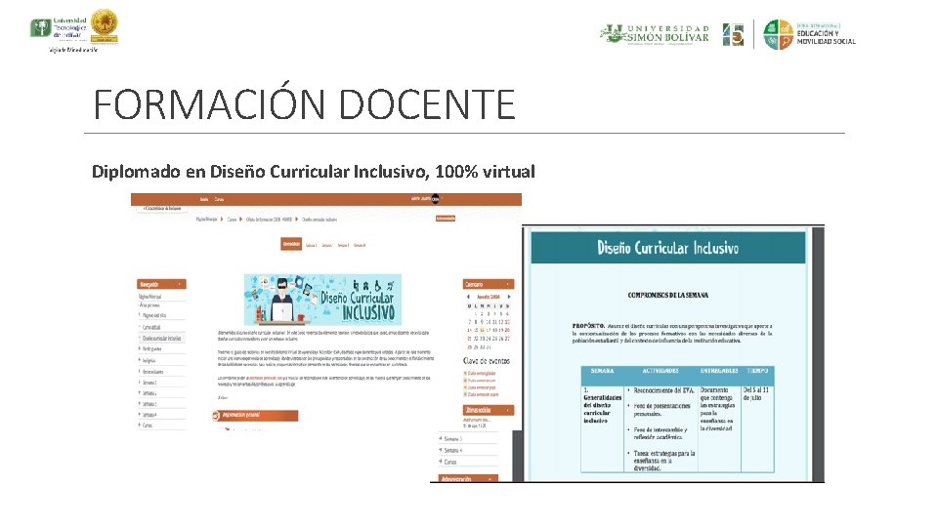Select the highlighted Generalidades tab
This screenshot has width=938, height=527.
(291, 244)
